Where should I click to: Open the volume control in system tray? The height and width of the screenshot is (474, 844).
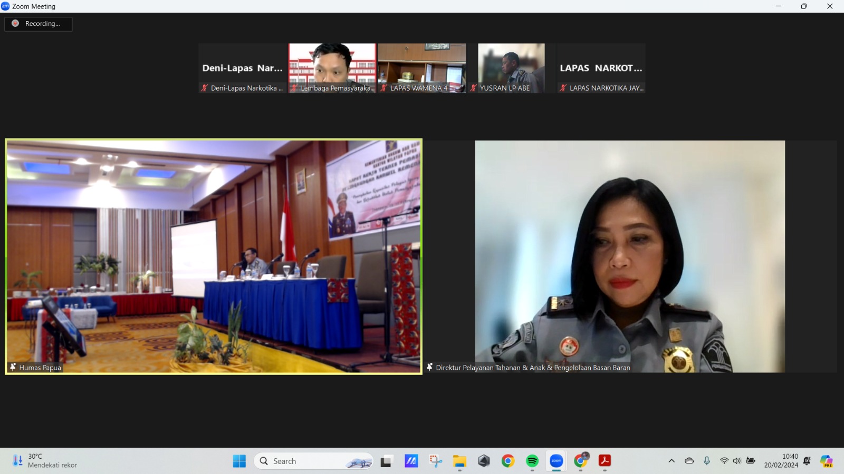[x=737, y=461]
